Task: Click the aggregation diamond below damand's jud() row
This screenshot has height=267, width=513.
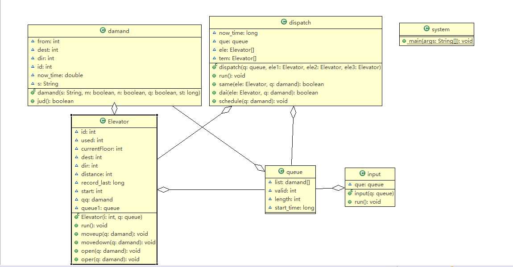Action: [114, 108]
